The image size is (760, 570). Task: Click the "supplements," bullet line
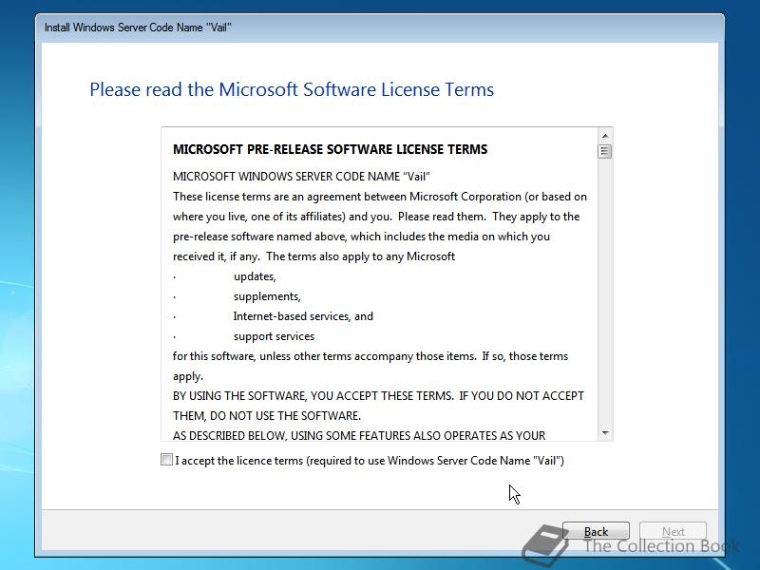tap(267, 296)
